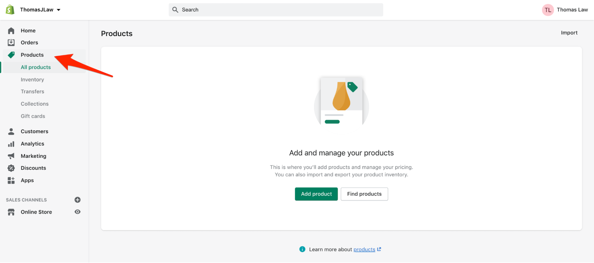The image size is (594, 263).
Task: Open the Gift cards section
Action: coord(33,116)
